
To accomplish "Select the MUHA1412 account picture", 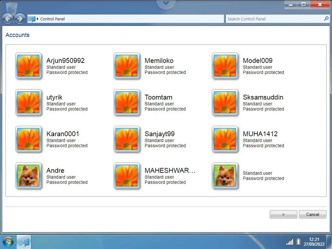I will [x=225, y=139].
